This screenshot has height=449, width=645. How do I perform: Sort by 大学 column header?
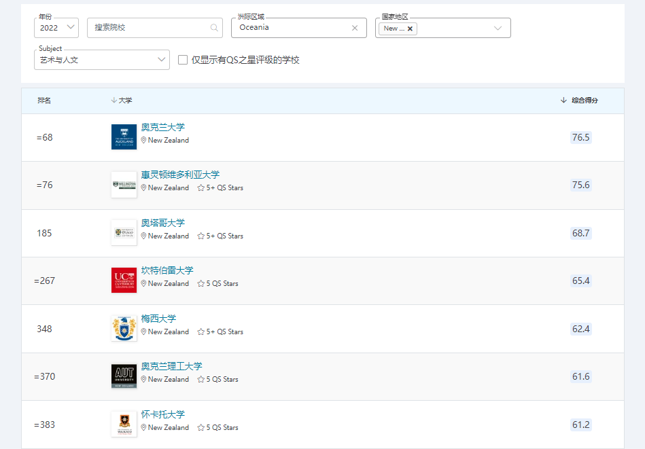[x=122, y=101]
